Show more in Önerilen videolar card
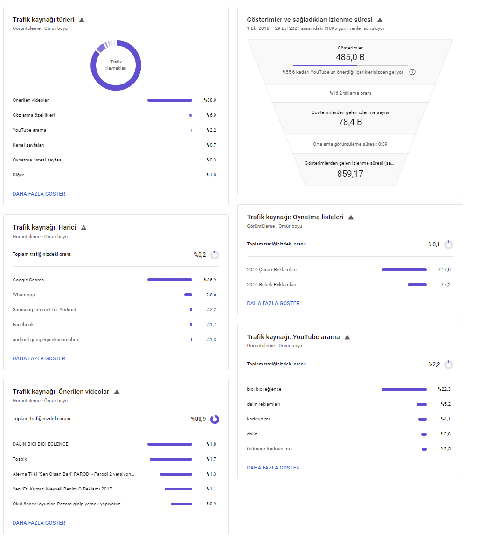The image size is (479, 539). [x=39, y=523]
